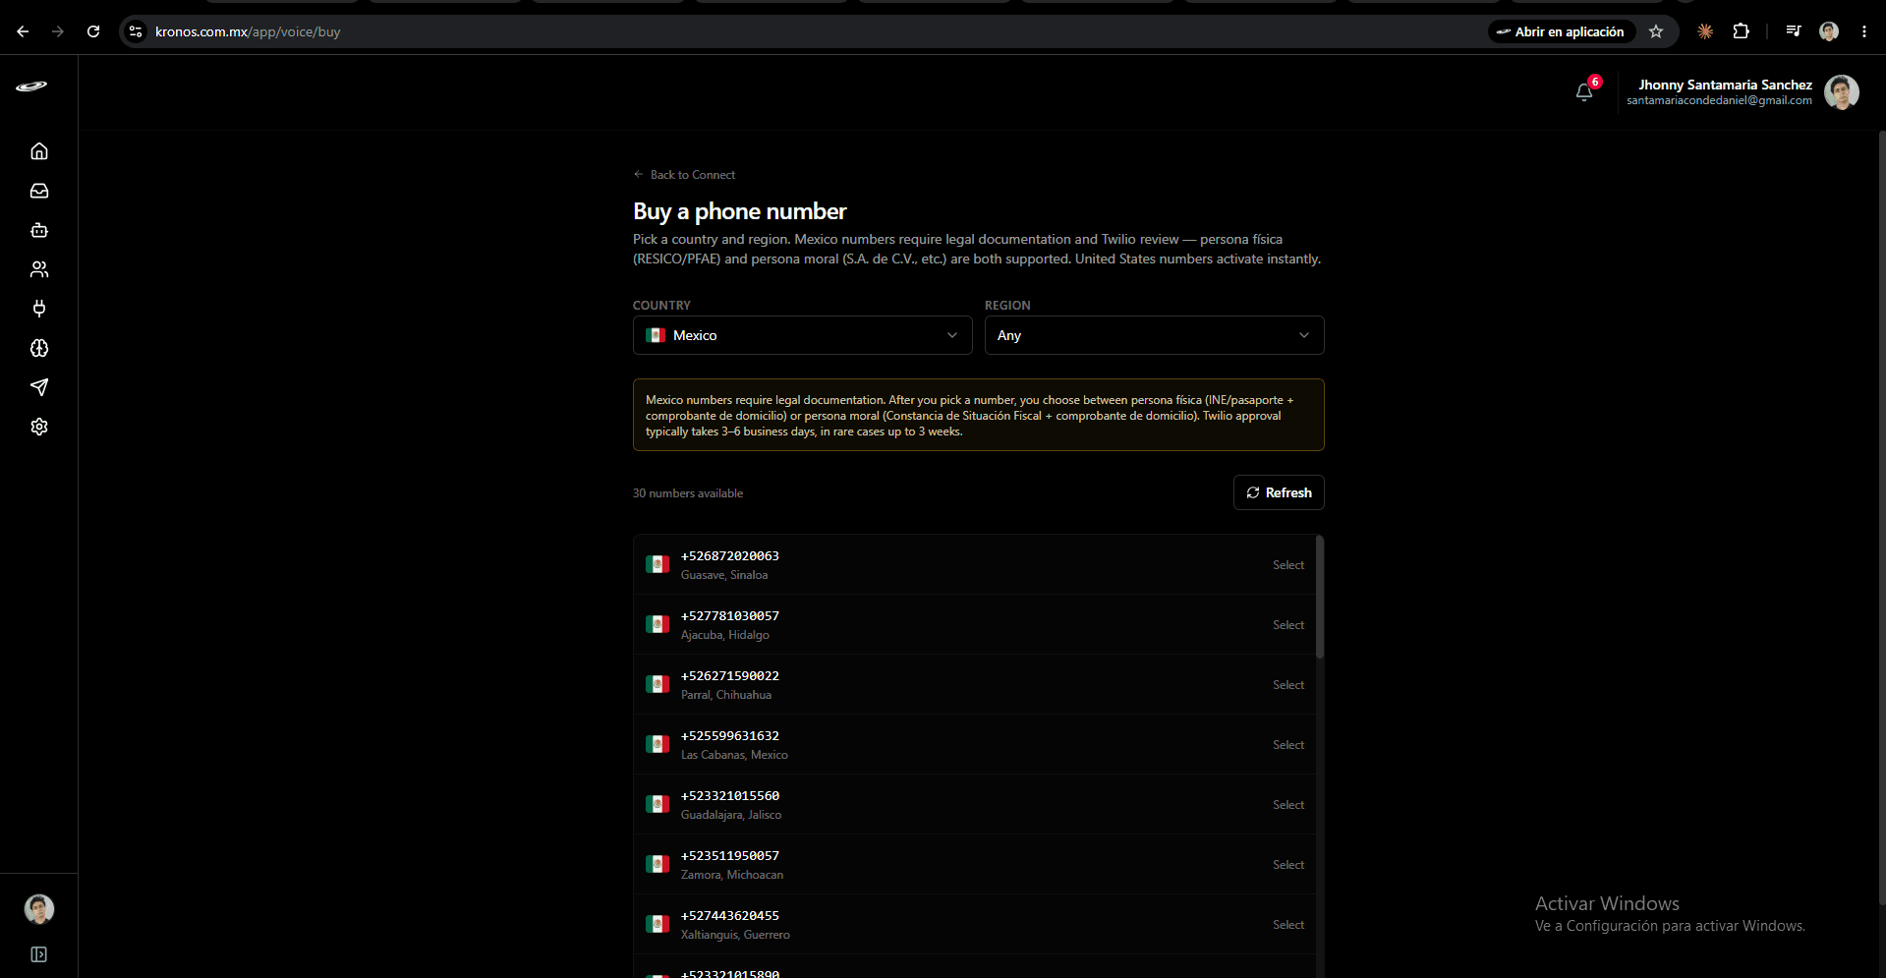1886x978 pixels.
Task: Open the plug integrations icon in sidebar
Action: (x=39, y=309)
